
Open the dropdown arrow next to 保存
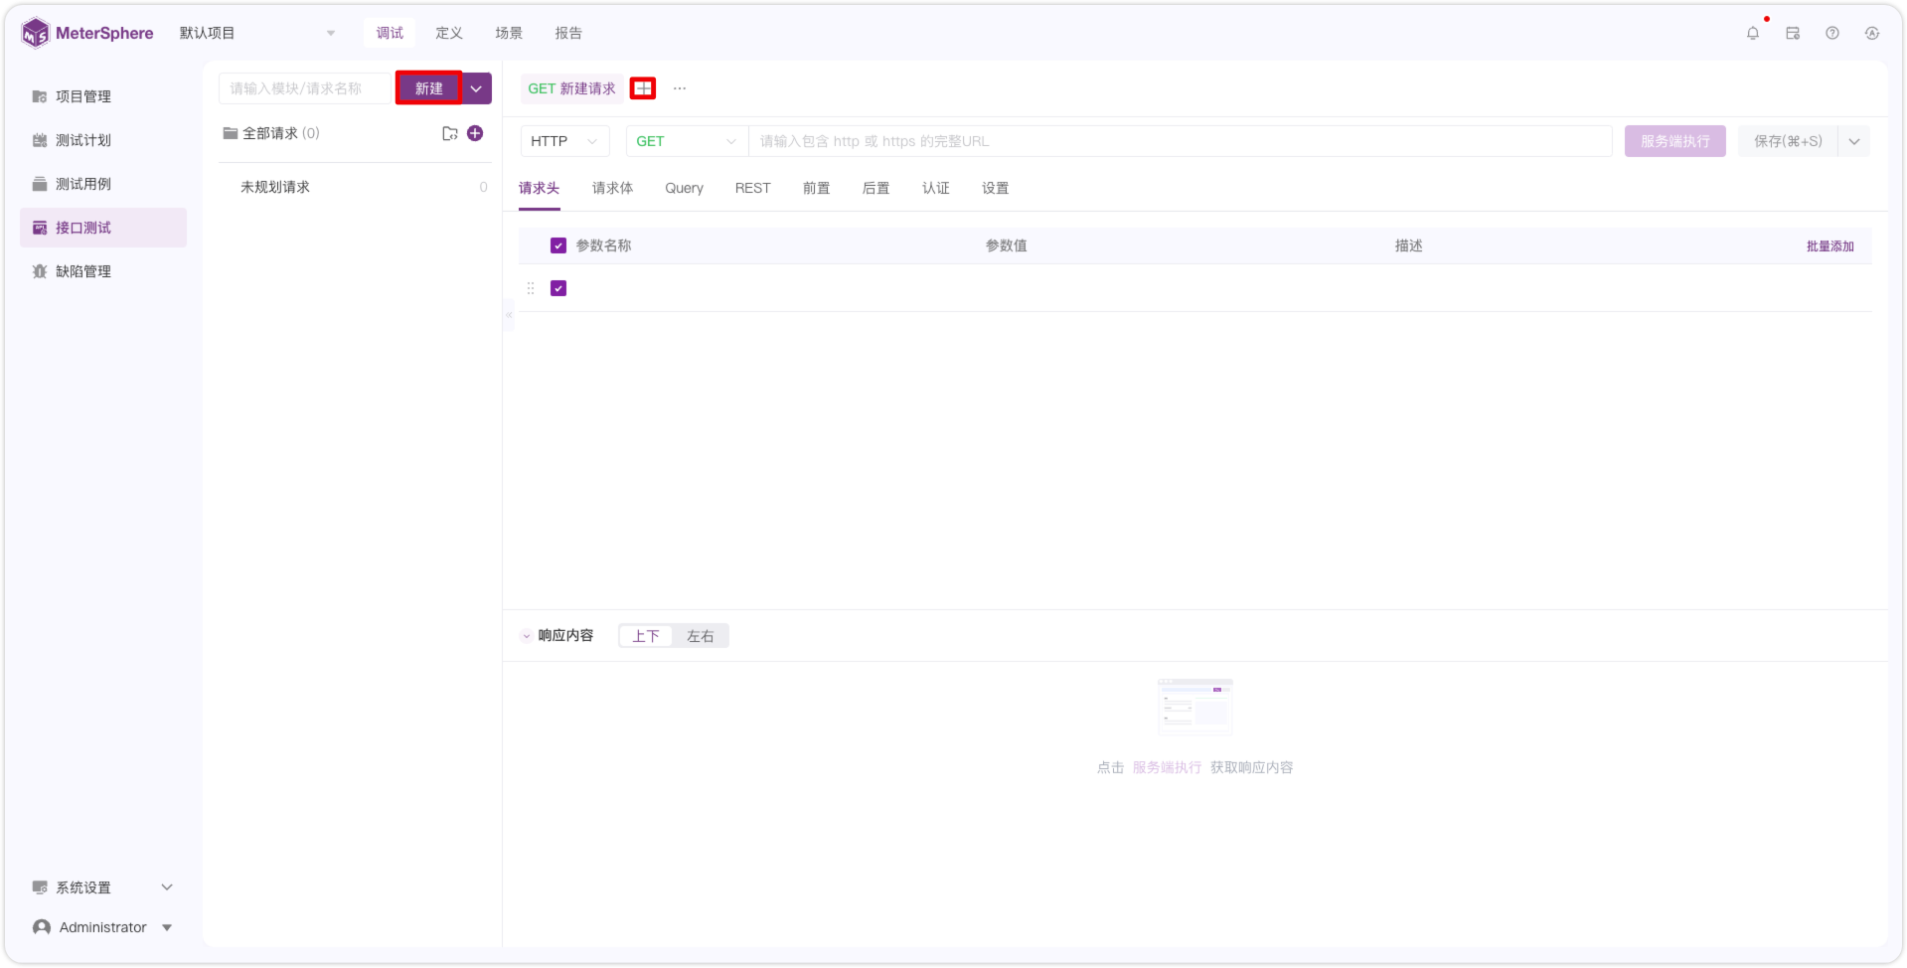(x=1854, y=141)
